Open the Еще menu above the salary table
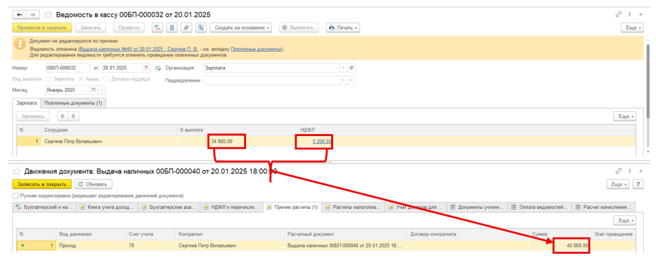 click(625, 116)
